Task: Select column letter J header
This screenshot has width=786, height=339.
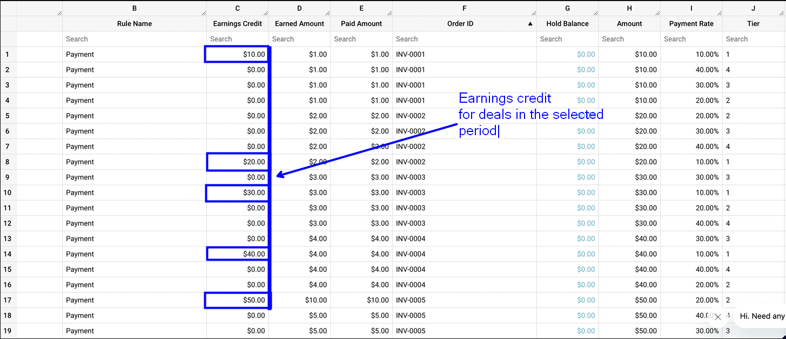Action: pyautogui.click(x=753, y=8)
